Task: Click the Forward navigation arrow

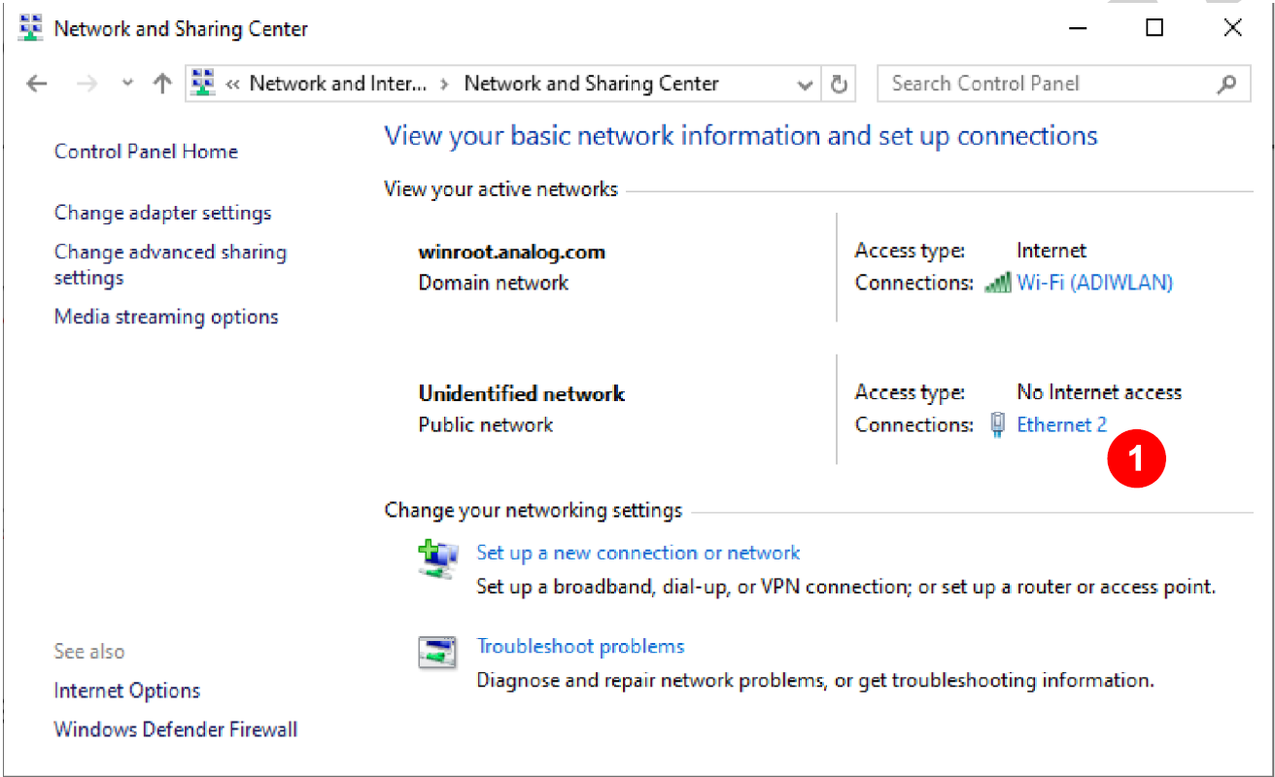Action: click(x=86, y=84)
